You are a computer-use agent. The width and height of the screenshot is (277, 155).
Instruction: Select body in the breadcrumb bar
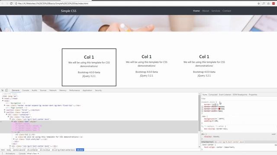[9, 150]
